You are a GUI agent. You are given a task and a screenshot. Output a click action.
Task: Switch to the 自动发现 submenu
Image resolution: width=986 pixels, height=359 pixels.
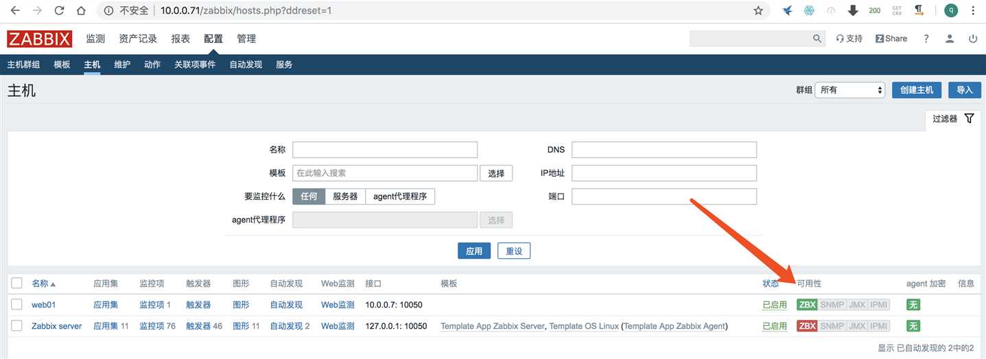click(246, 65)
